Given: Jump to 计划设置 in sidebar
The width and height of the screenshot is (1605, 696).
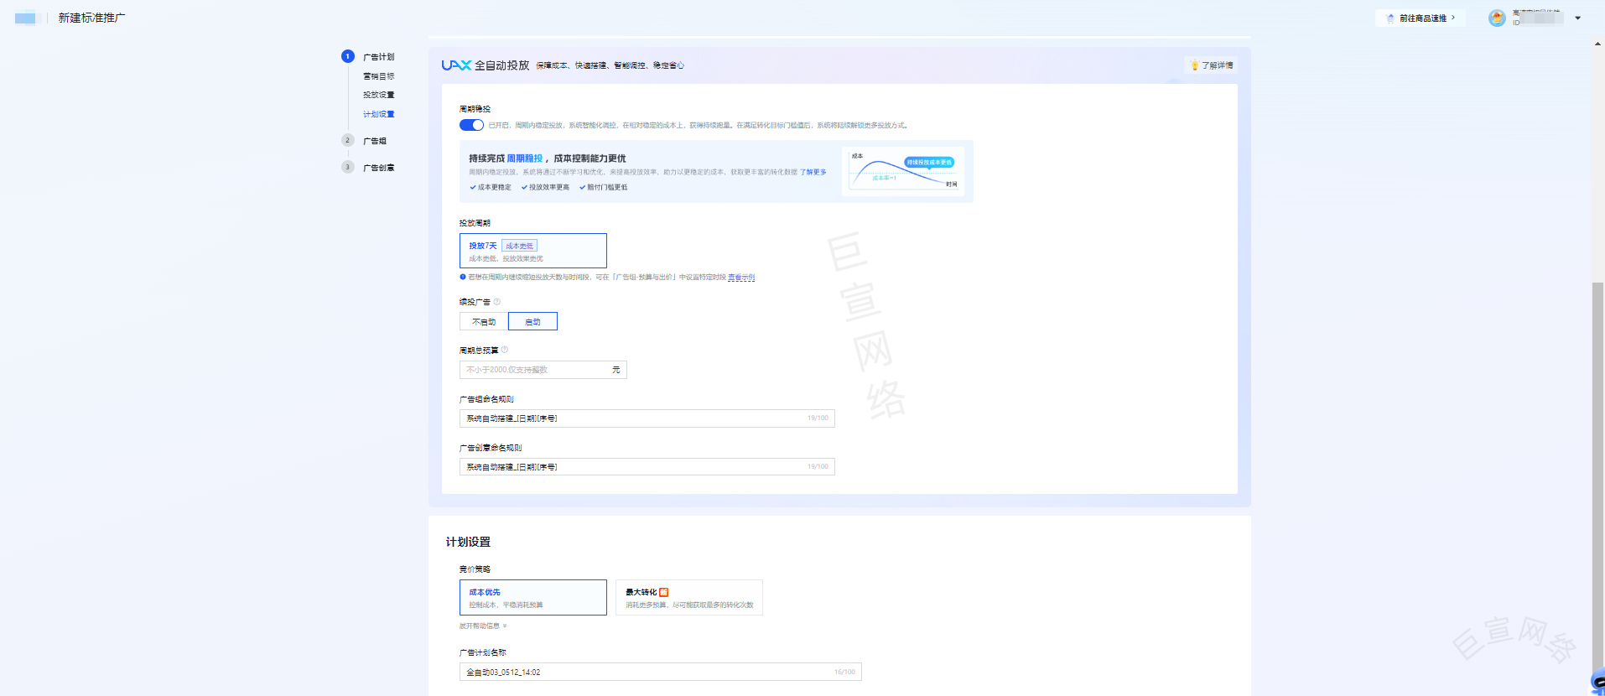Looking at the screenshot, I should point(378,114).
